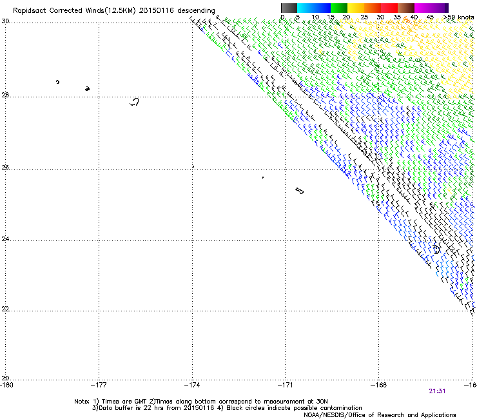This screenshot has width=477, height=419.
Task: Click the gray 0-5 knots color segment
Action: [x=289, y=8]
